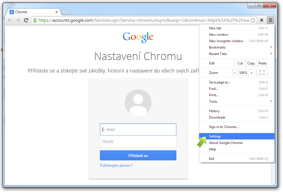Viewport: 283px width, 193px height.
Task: Click the colorful extension icon in toolbar
Action: (x=262, y=20)
